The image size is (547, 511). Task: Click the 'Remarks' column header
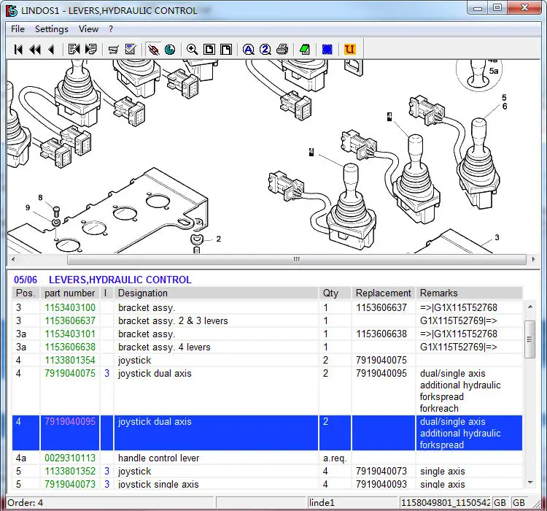click(x=469, y=293)
